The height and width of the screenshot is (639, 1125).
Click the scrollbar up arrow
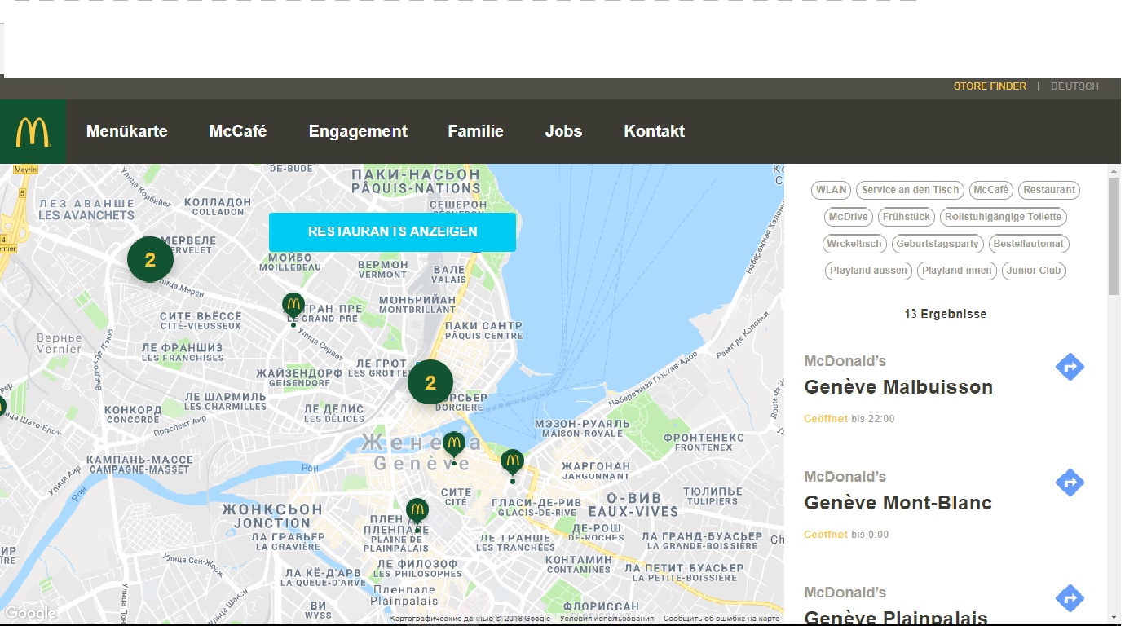point(1114,170)
